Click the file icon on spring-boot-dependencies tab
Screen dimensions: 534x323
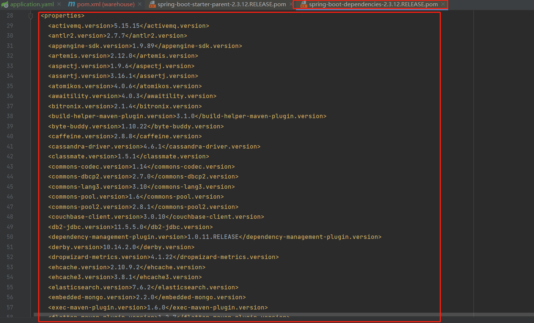(303, 4)
